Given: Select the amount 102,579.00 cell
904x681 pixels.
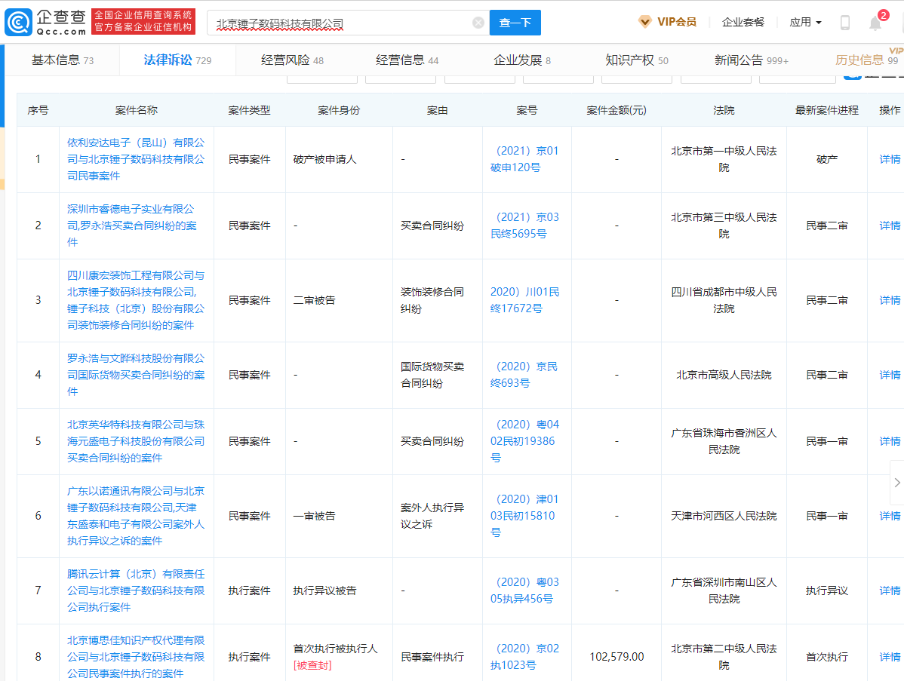Looking at the screenshot, I should 617,657.
